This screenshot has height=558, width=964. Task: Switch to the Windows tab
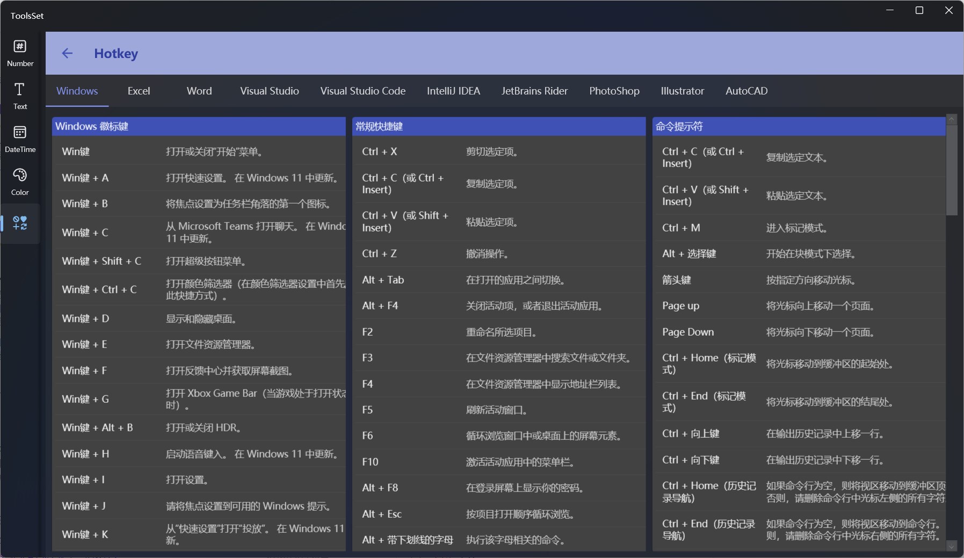77,91
